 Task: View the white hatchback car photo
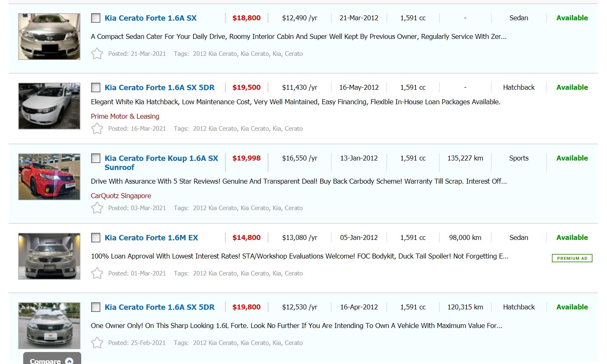click(x=49, y=106)
